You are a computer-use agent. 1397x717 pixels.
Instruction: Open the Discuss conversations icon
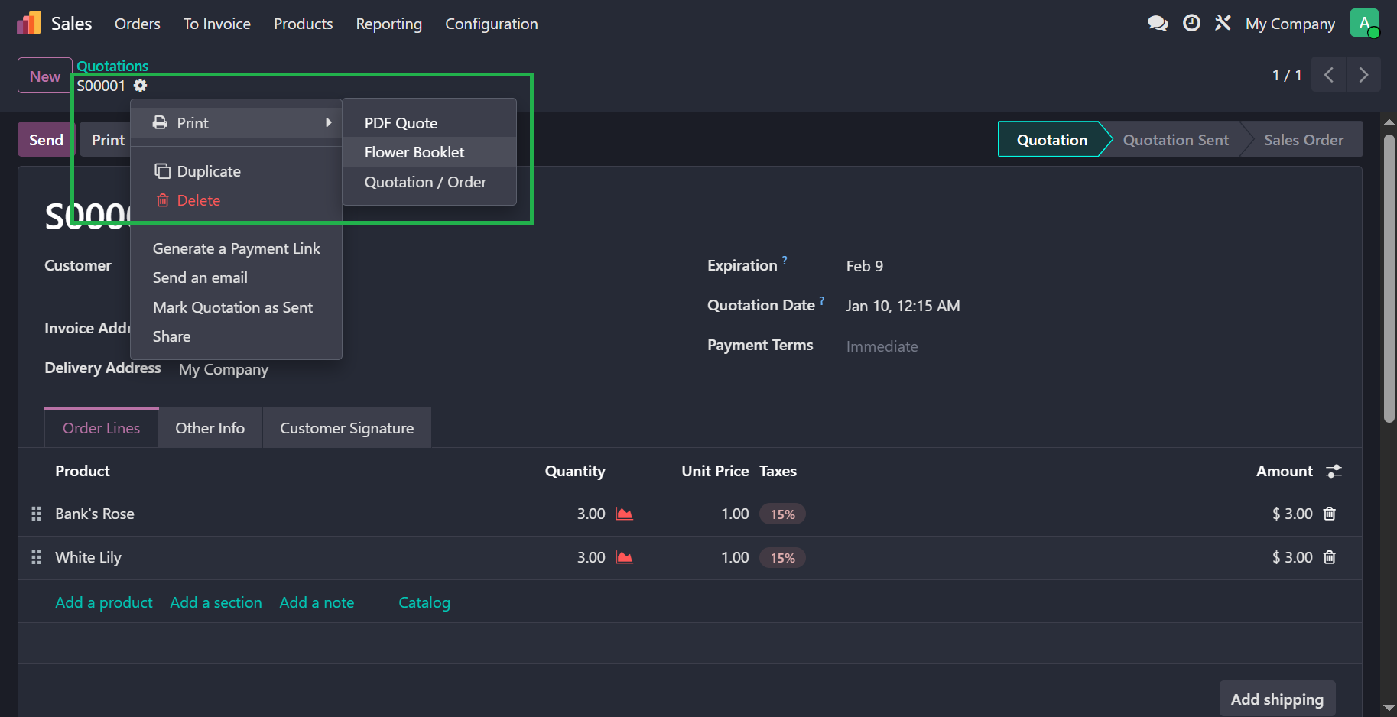(x=1158, y=24)
